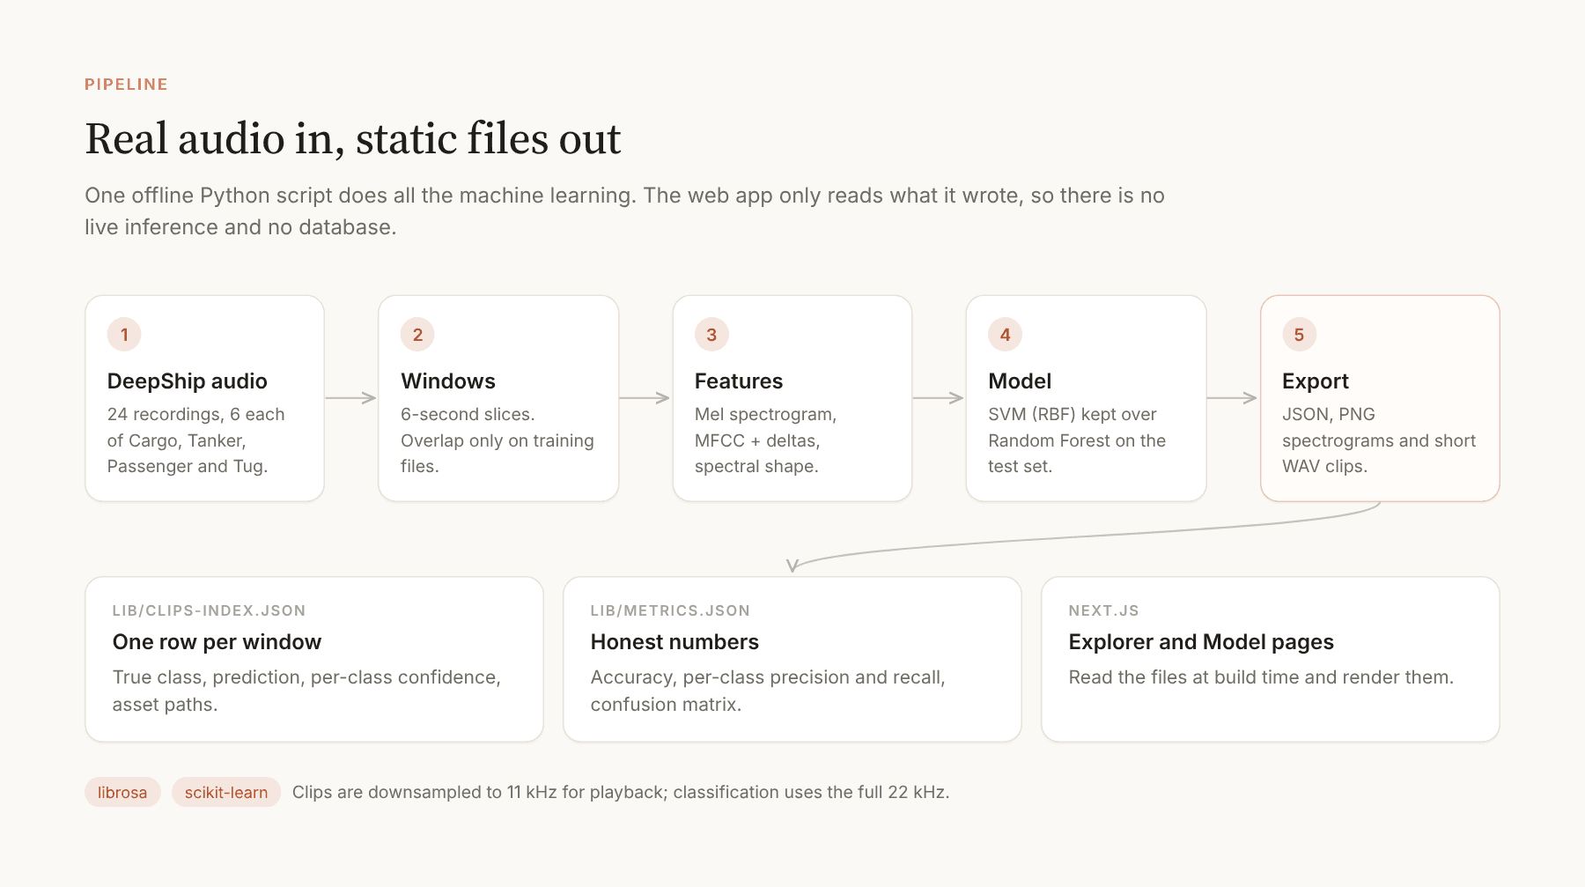The height and width of the screenshot is (887, 1585).
Task: Click the DeepShip audio card title
Action: [188, 381]
